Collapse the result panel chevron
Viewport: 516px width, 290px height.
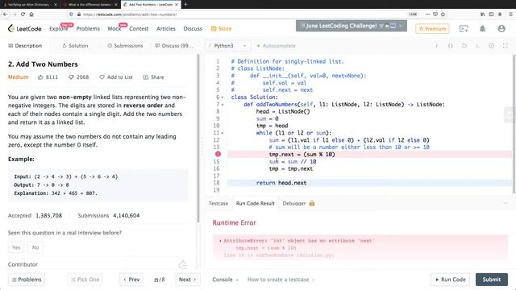coord(506,203)
